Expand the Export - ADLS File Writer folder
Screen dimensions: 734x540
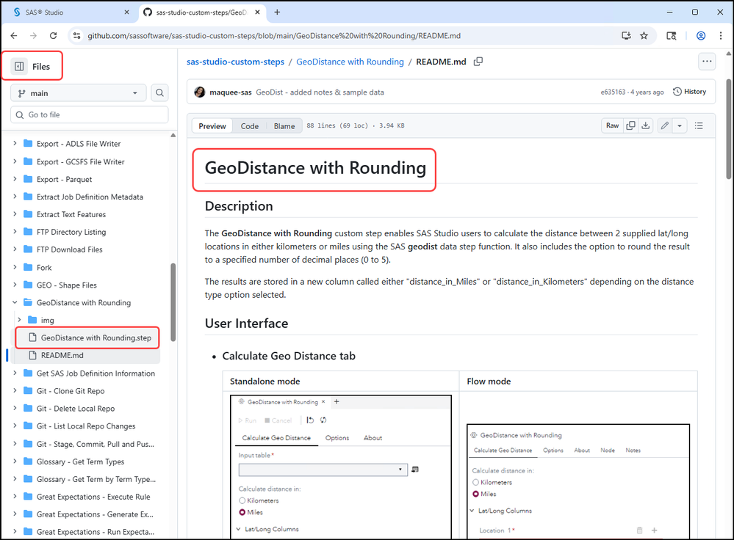coord(15,144)
